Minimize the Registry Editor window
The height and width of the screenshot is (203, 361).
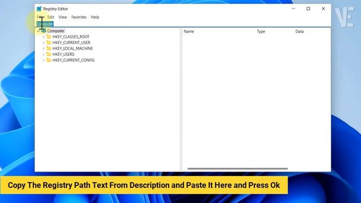point(293,9)
